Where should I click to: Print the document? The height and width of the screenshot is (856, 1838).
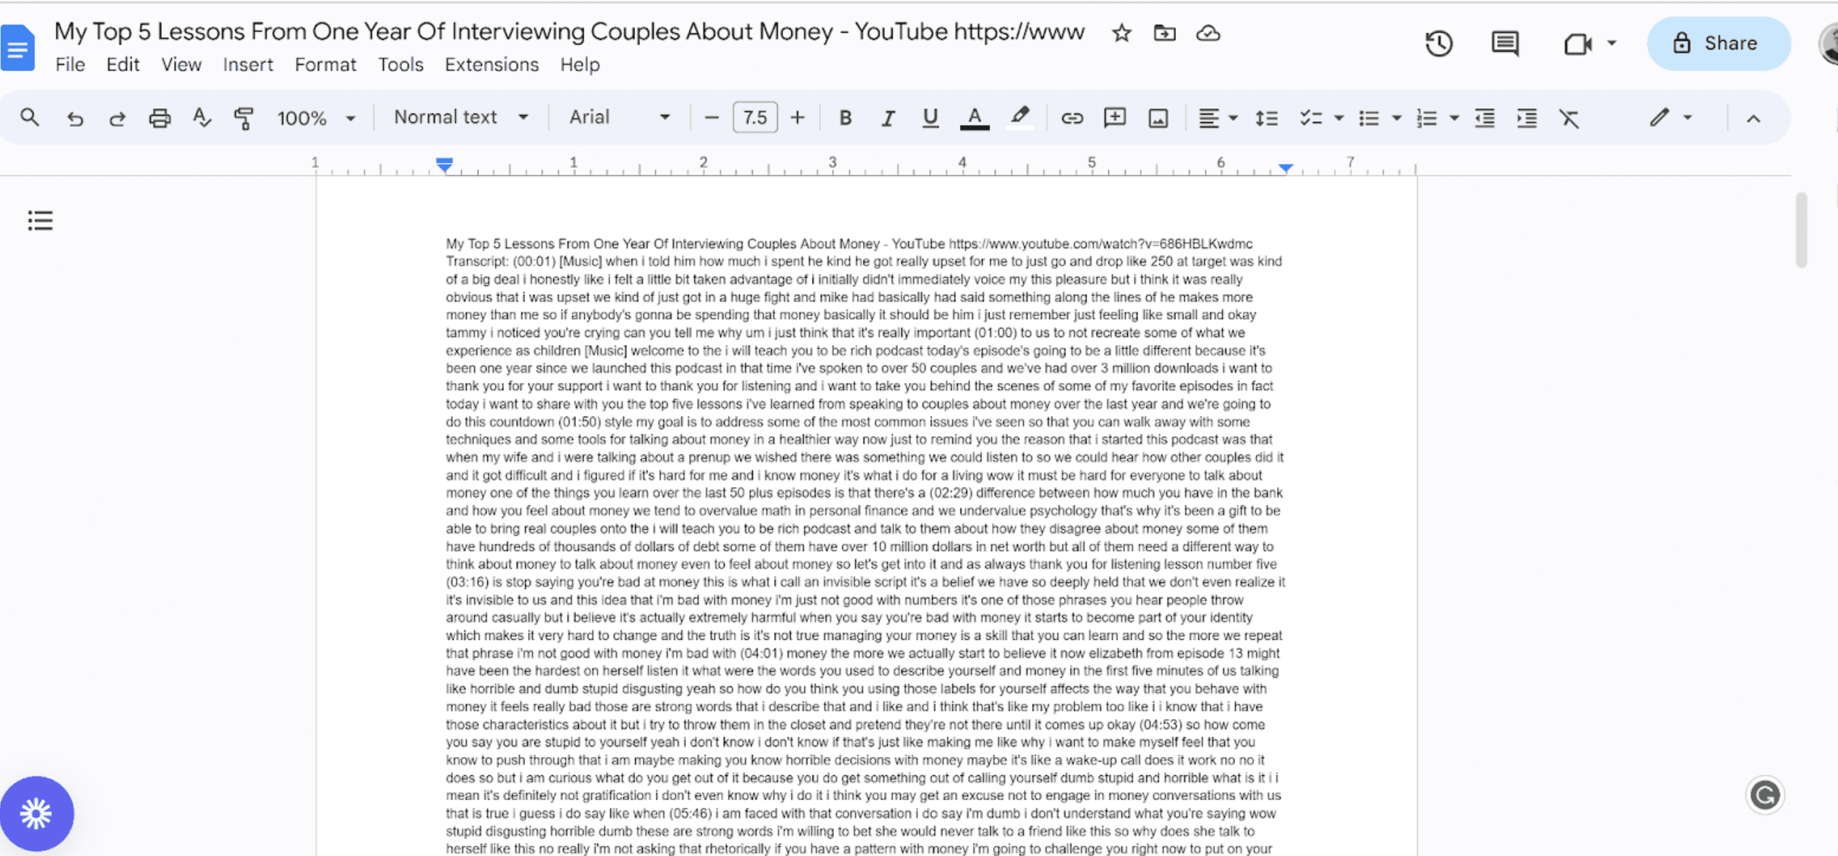tap(159, 118)
